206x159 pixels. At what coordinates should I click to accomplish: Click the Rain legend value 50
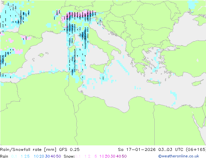coord(58,156)
